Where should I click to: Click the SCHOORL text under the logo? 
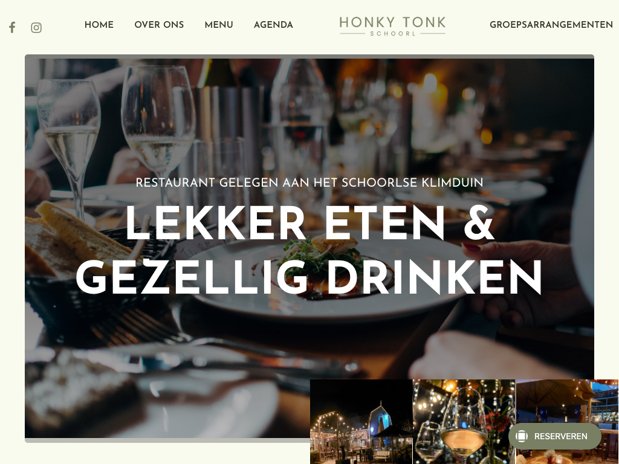pyautogui.click(x=393, y=34)
